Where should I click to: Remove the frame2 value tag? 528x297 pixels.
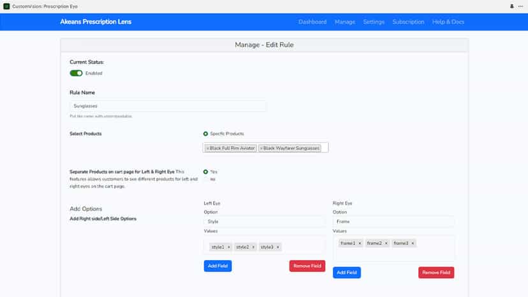tap(386, 243)
